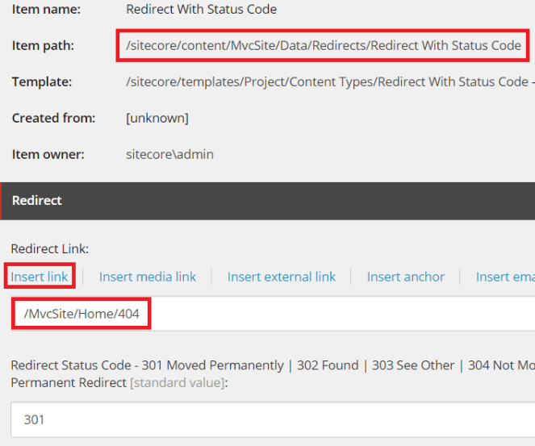Screen dimensions: 535x446
Task: Click the Item path value text
Action: (324, 45)
